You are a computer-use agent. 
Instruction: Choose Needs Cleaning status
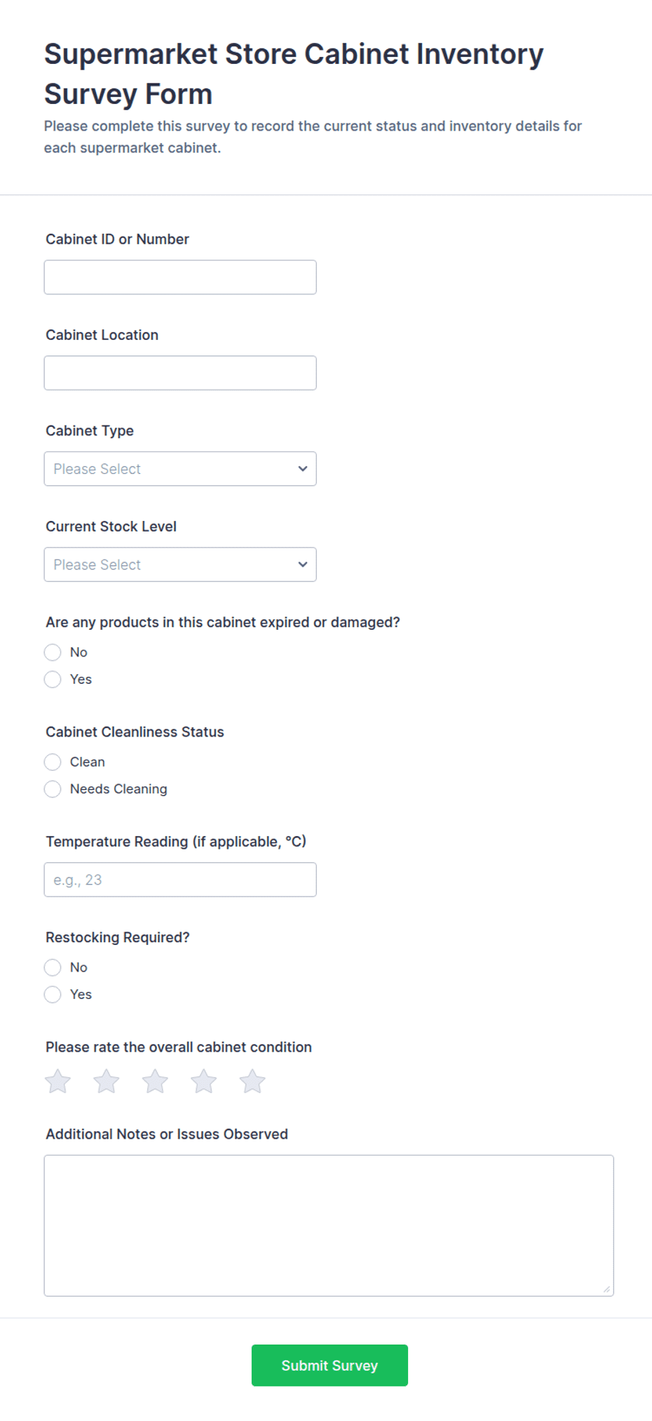pyautogui.click(x=53, y=788)
